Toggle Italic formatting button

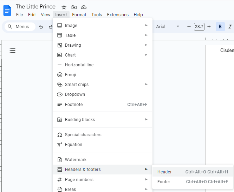[x=230, y=27]
